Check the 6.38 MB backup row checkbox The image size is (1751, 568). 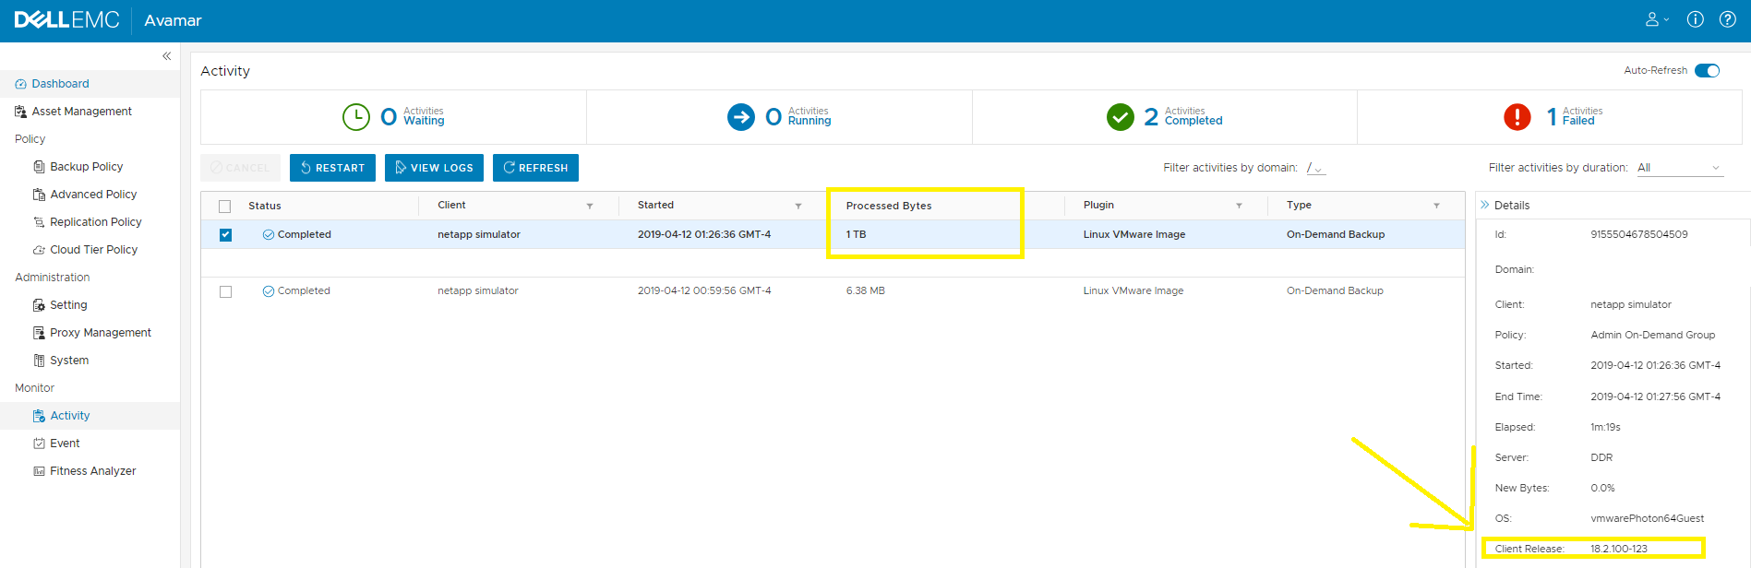tap(225, 291)
